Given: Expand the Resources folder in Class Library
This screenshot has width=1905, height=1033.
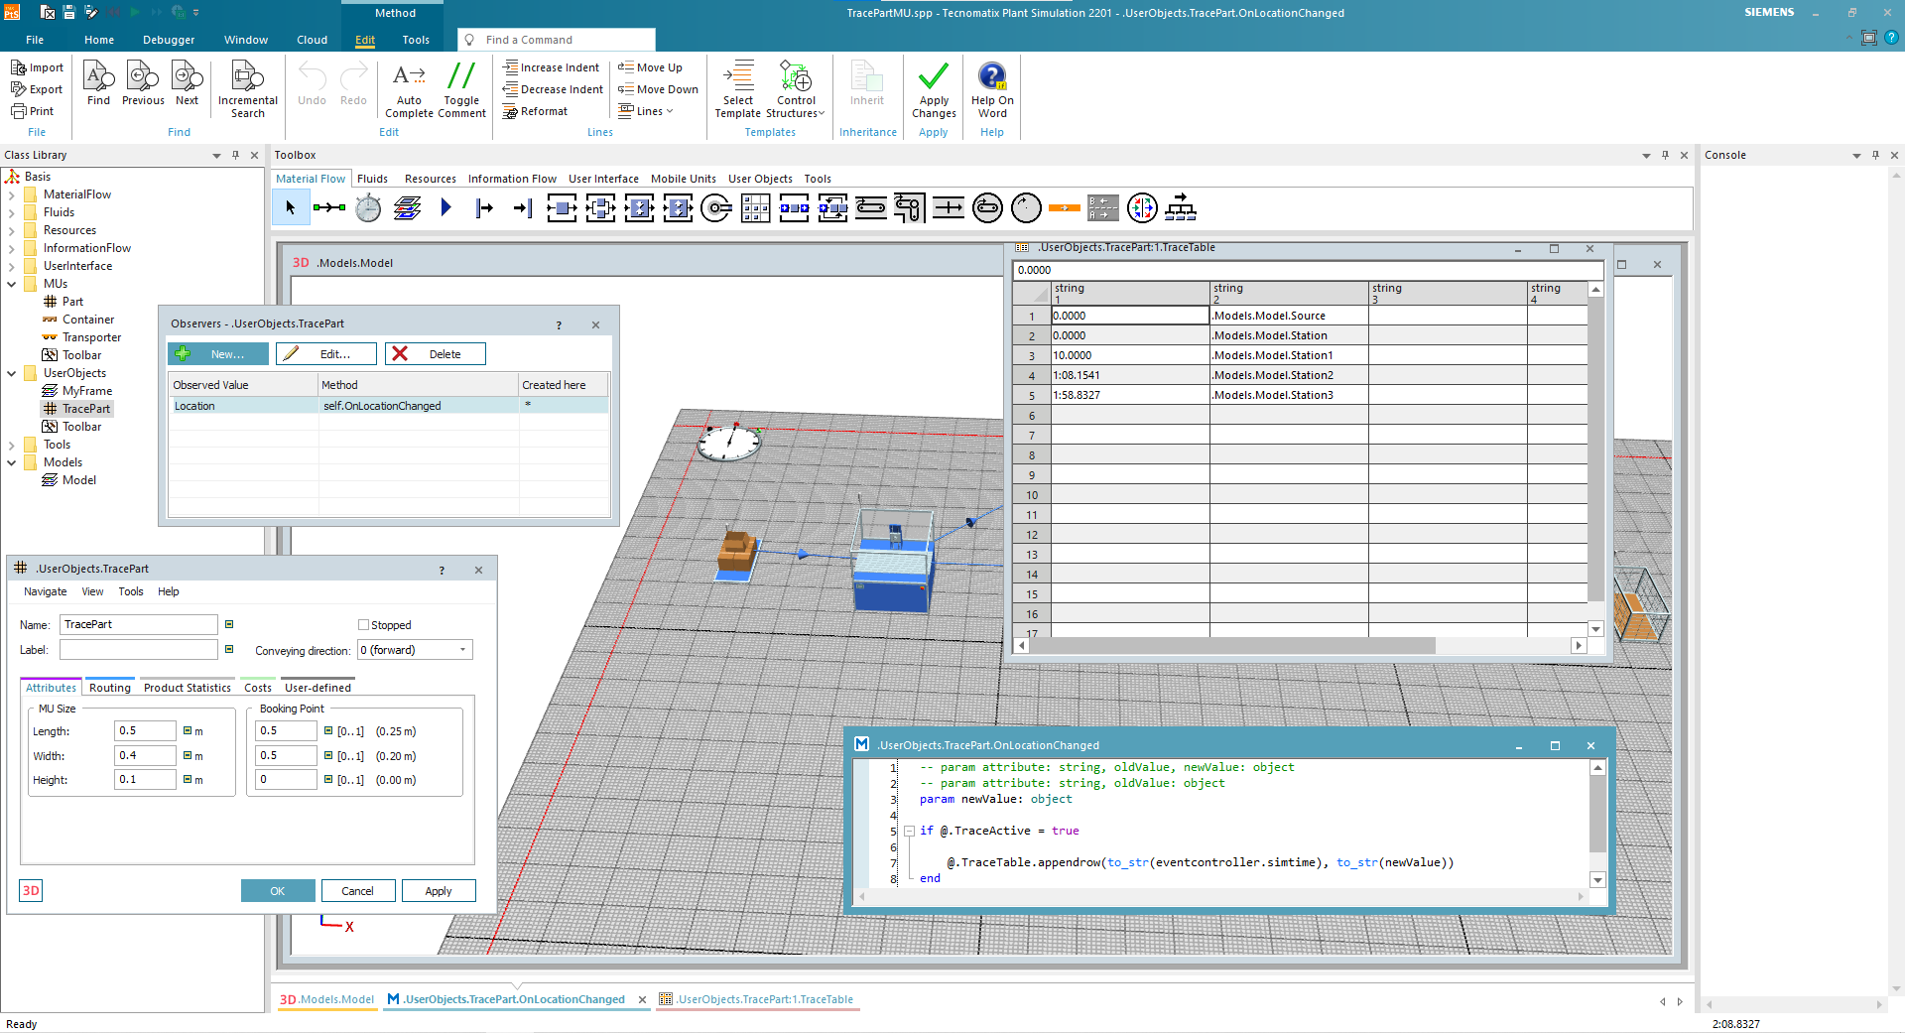Looking at the screenshot, I should [12, 230].
